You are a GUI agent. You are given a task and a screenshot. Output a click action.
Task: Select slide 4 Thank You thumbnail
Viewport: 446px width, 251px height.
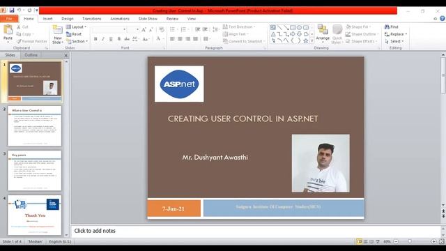click(x=34, y=215)
